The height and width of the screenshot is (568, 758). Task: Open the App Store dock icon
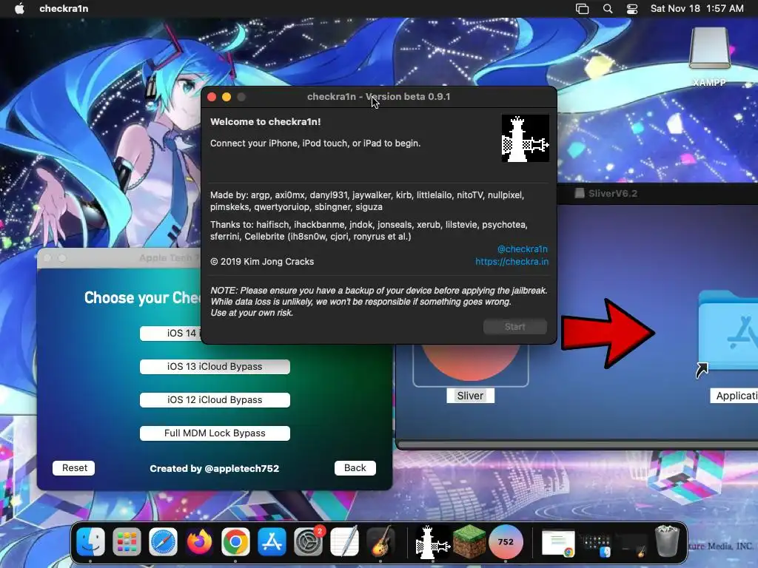coord(272,541)
